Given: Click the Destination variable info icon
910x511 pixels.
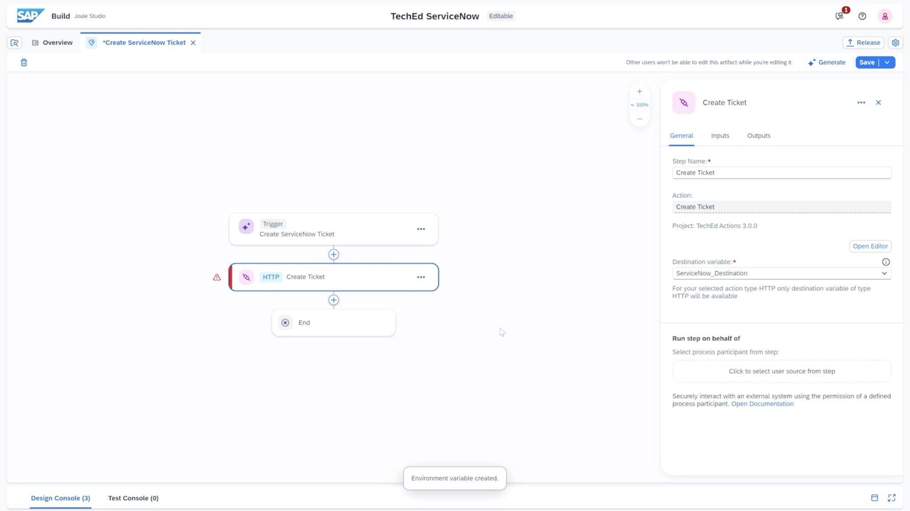Looking at the screenshot, I should (886, 262).
